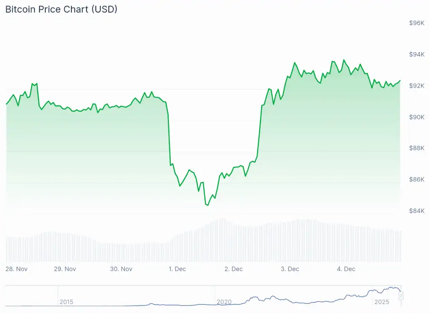Viewport: 430px width, 314px height.
Task: Click the 3. Dec date label
Action: tap(290, 269)
